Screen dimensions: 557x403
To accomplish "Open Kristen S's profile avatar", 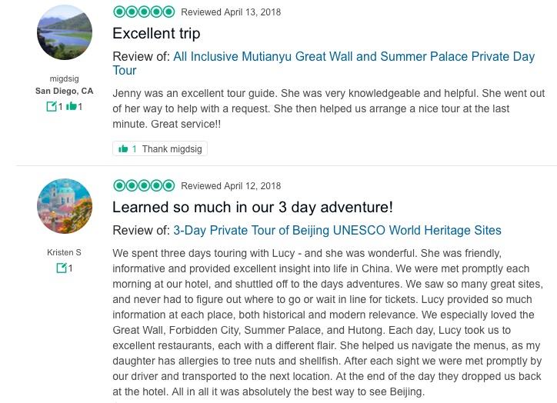I will coord(65,206).
